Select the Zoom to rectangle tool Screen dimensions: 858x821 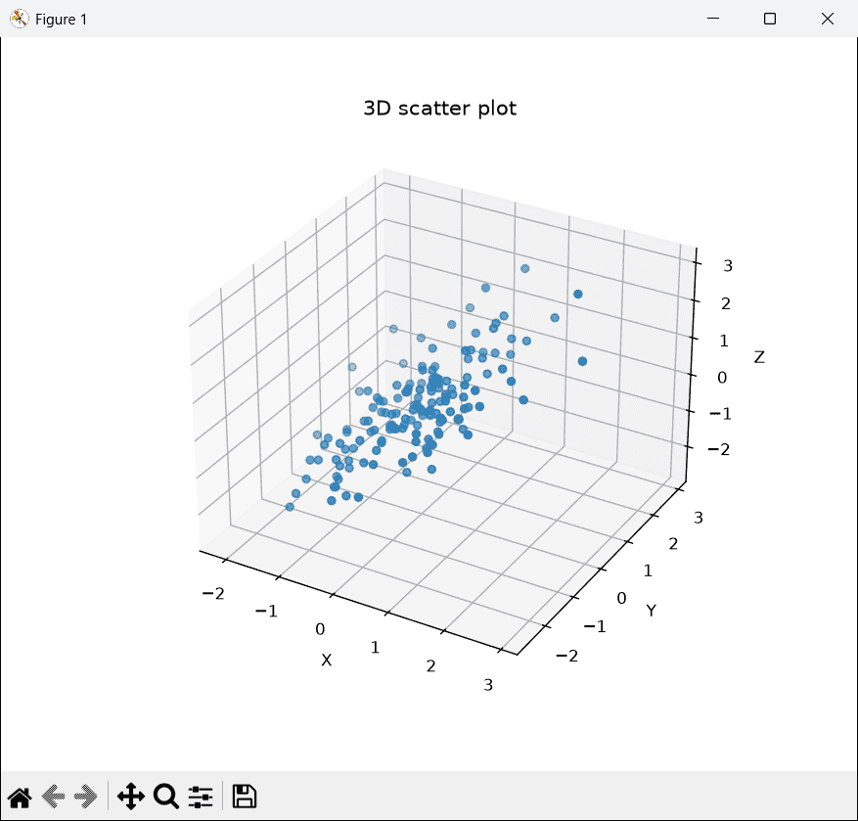[x=165, y=797]
